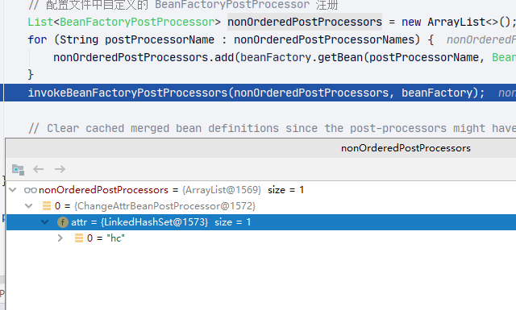Collapse the attr LinkedHashSet node
The width and height of the screenshot is (516, 310).
point(45,222)
